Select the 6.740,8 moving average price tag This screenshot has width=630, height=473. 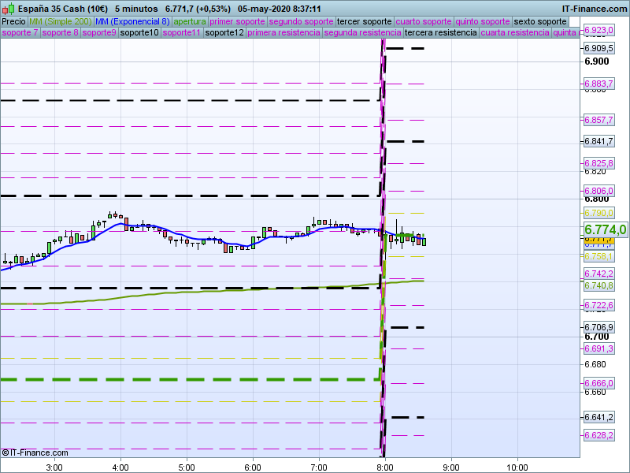[x=598, y=285]
